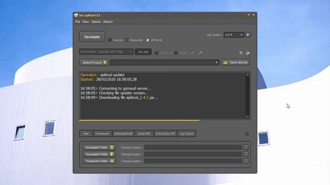This screenshot has height=185, width=330.
Task: Click the checkmark verify icon next to Install
Action: (192, 53)
